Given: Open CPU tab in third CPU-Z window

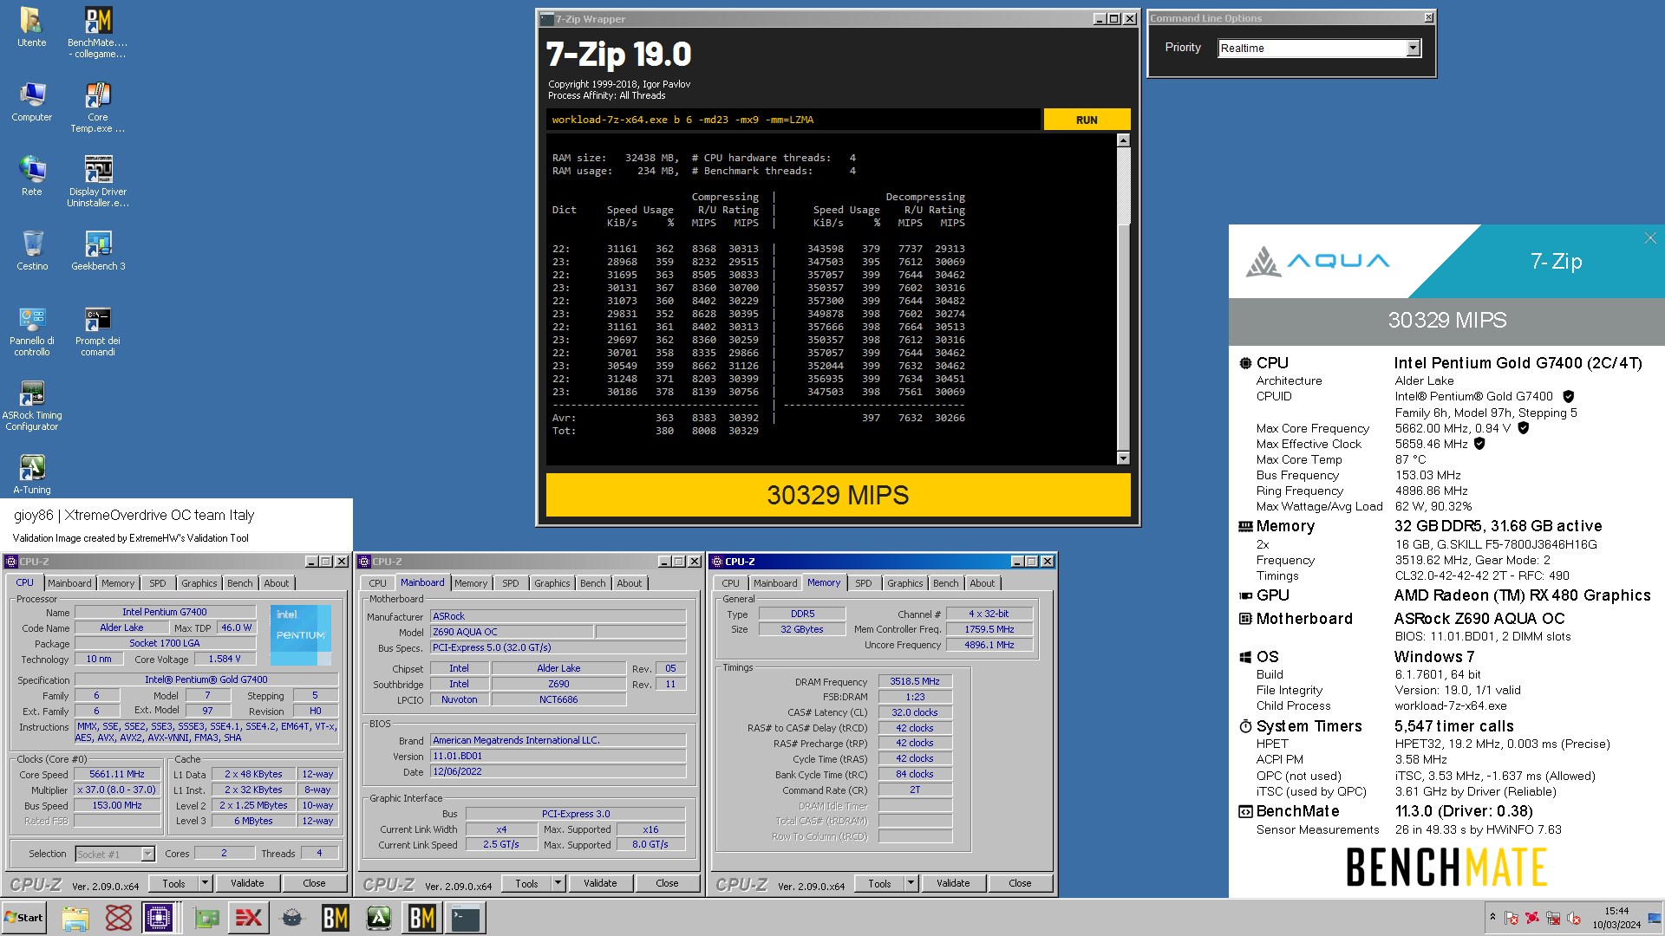Looking at the screenshot, I should [x=731, y=583].
